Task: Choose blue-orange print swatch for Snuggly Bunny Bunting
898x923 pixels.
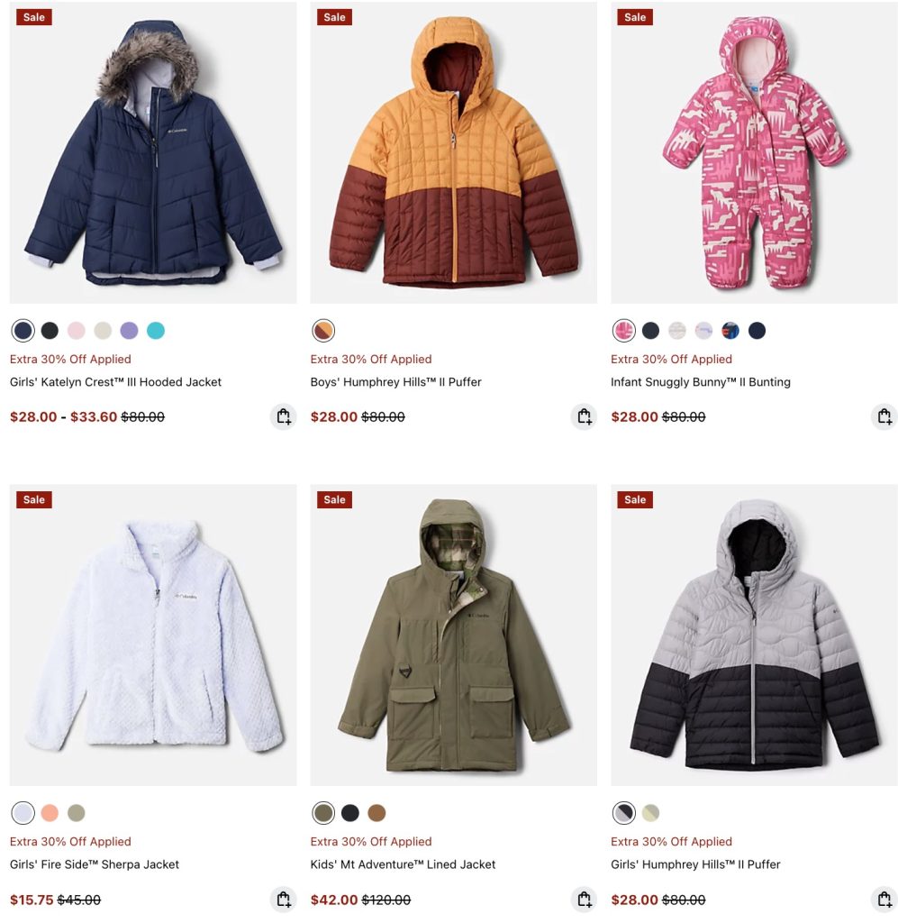Action: coord(730,331)
